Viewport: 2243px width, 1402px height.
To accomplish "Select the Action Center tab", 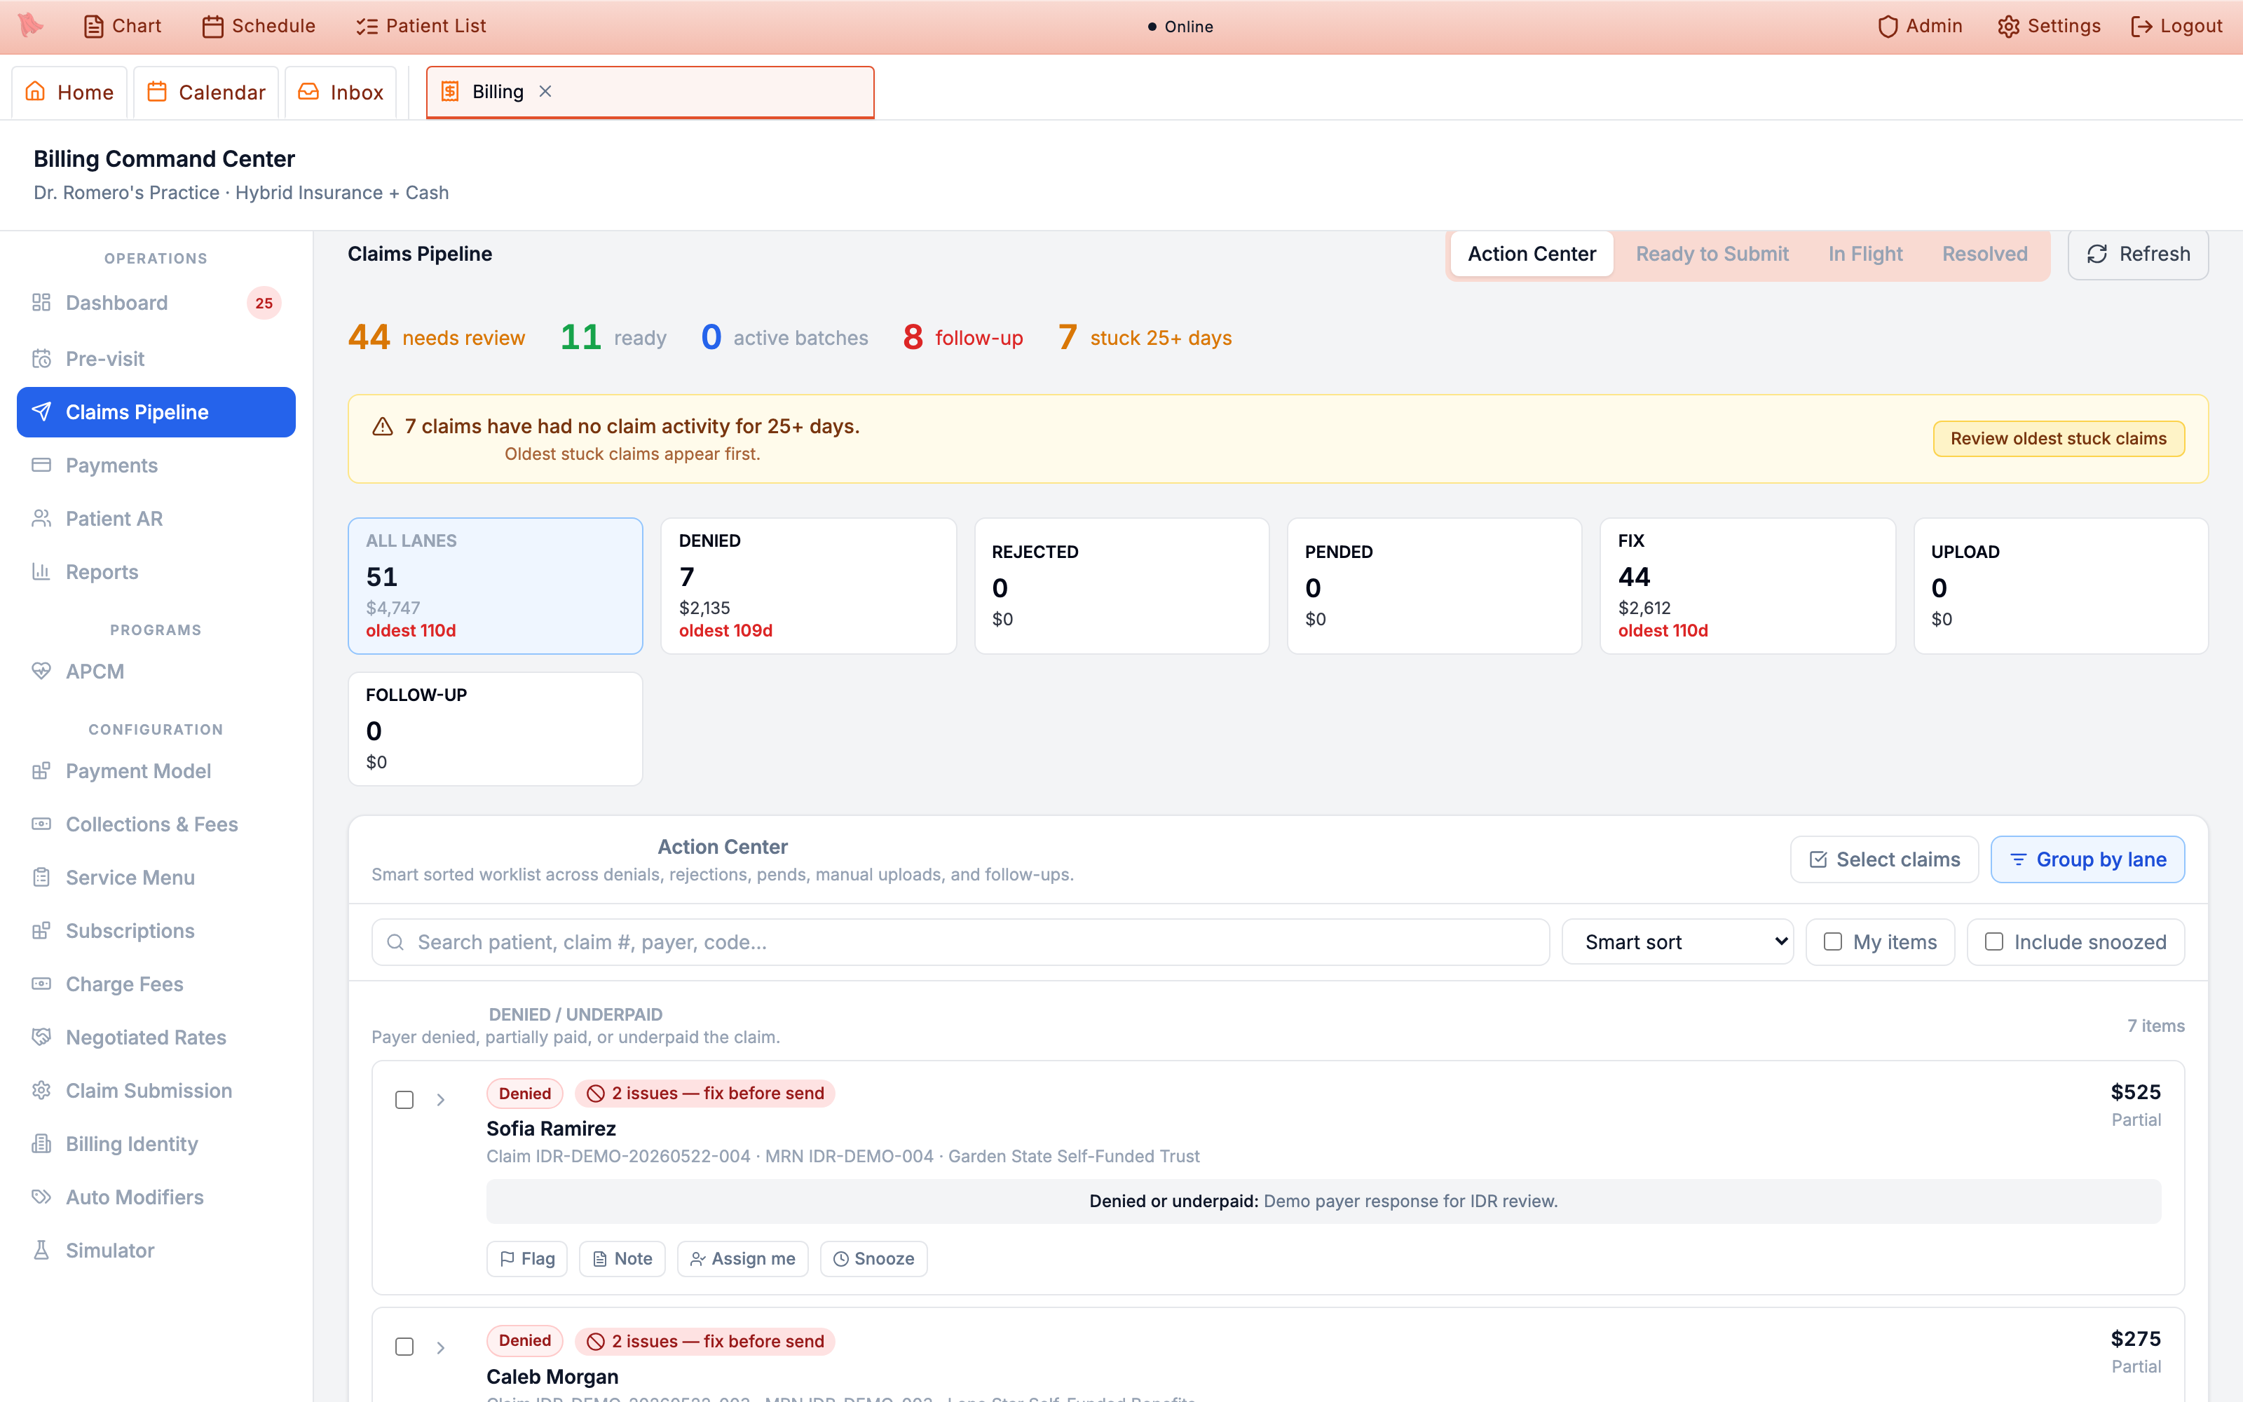I will click(1531, 254).
